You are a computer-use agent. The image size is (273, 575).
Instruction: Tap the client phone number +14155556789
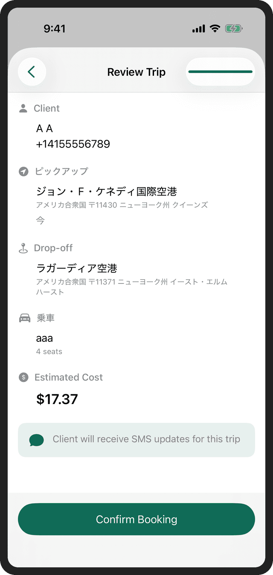pos(73,144)
